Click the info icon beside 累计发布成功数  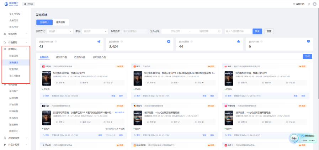(x=56, y=41)
